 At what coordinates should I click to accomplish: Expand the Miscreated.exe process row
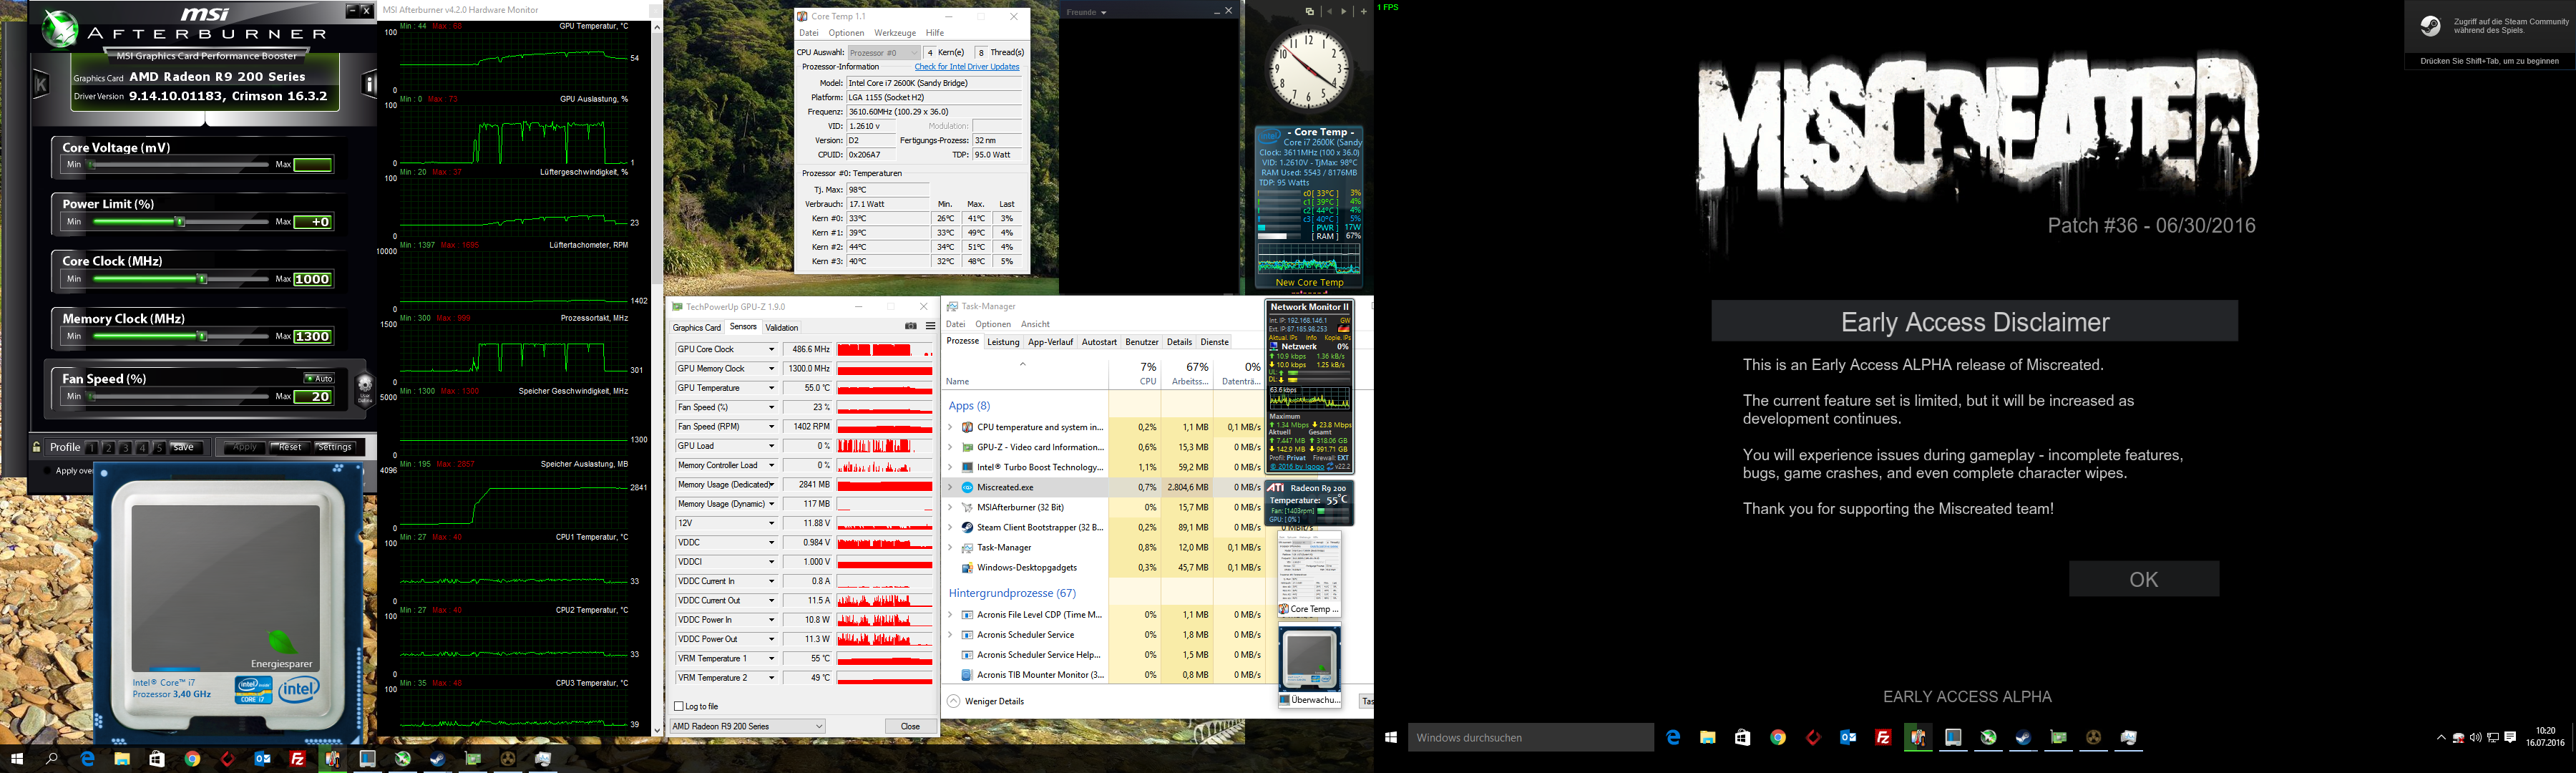click(950, 488)
